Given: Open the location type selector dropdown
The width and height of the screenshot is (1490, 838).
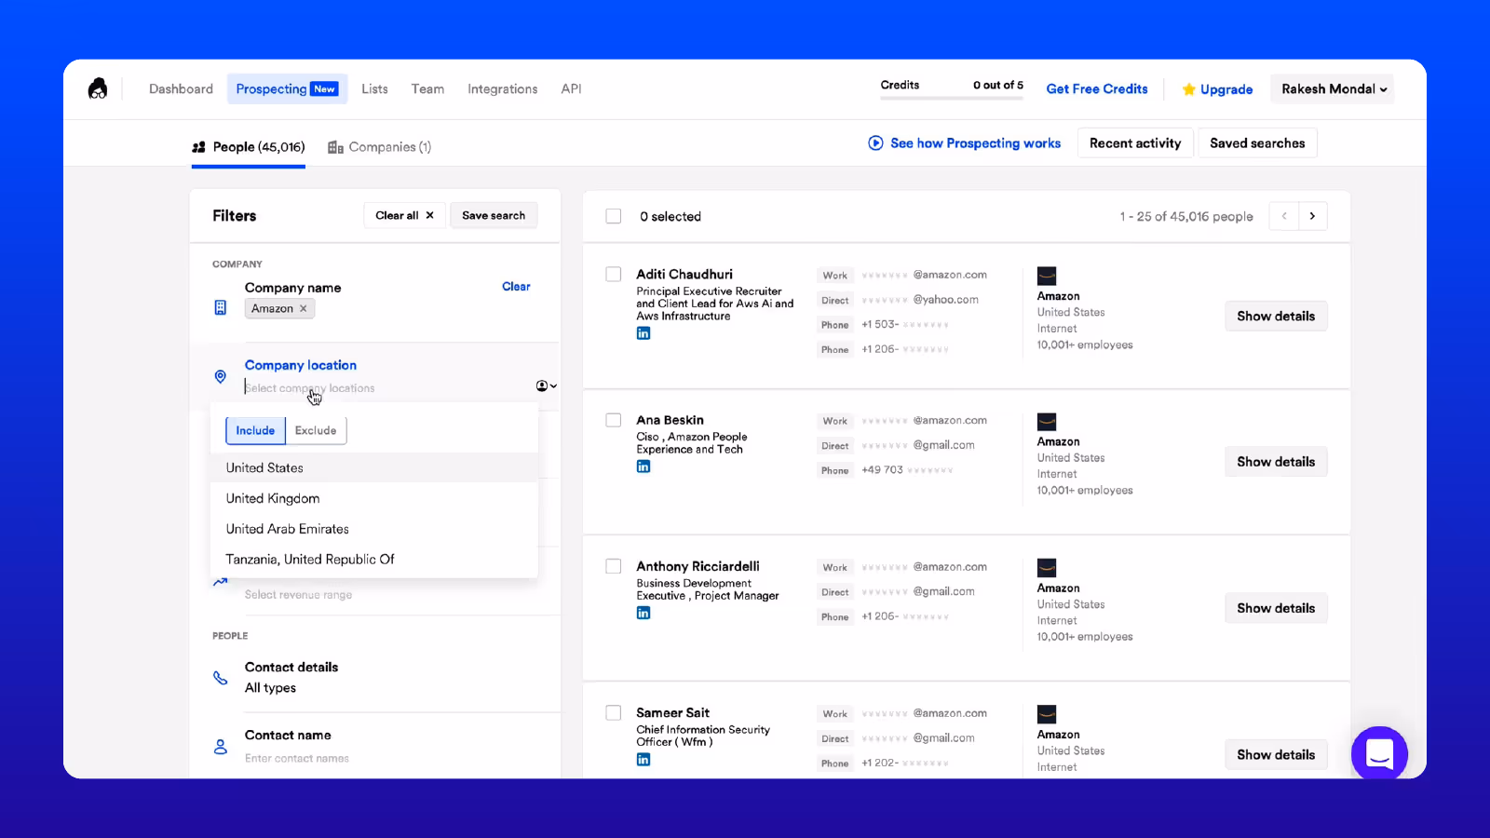Looking at the screenshot, I should click(x=547, y=385).
